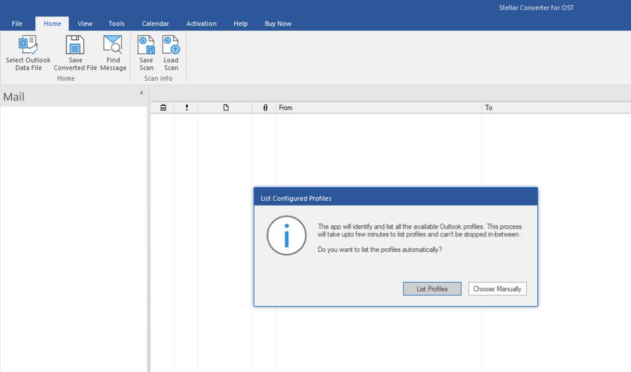Click the Home group label in ribbon

click(65, 78)
